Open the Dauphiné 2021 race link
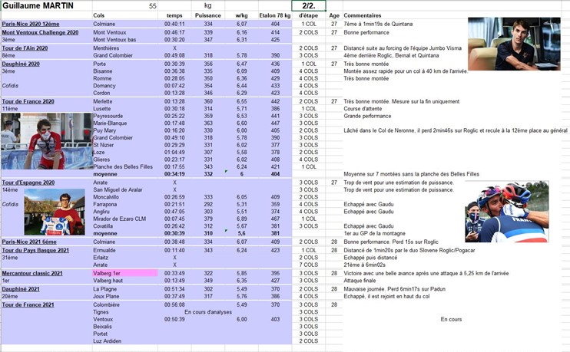The image size is (570, 352). (x=21, y=289)
